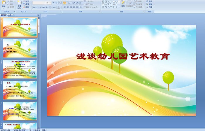The image size is (205, 131).
Task: Select the Text Box shape in the gallery
Action: (x=103, y=1)
